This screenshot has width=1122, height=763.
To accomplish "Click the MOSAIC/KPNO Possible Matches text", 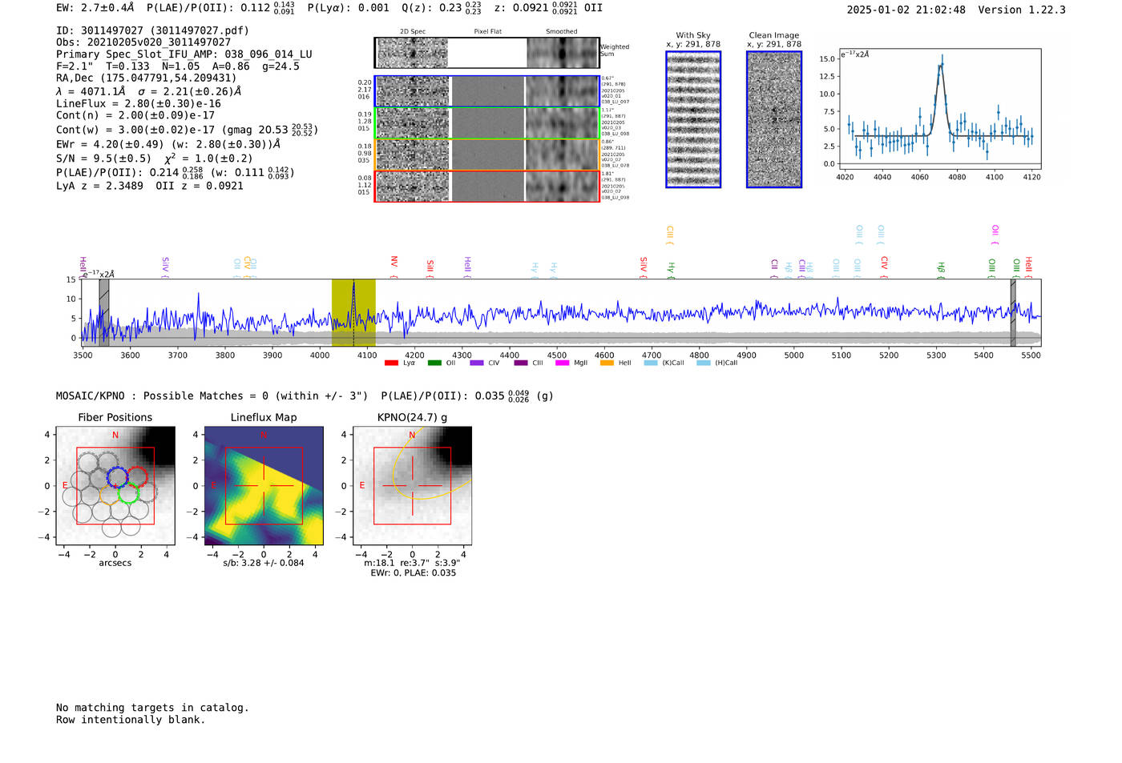I will (x=212, y=396).
